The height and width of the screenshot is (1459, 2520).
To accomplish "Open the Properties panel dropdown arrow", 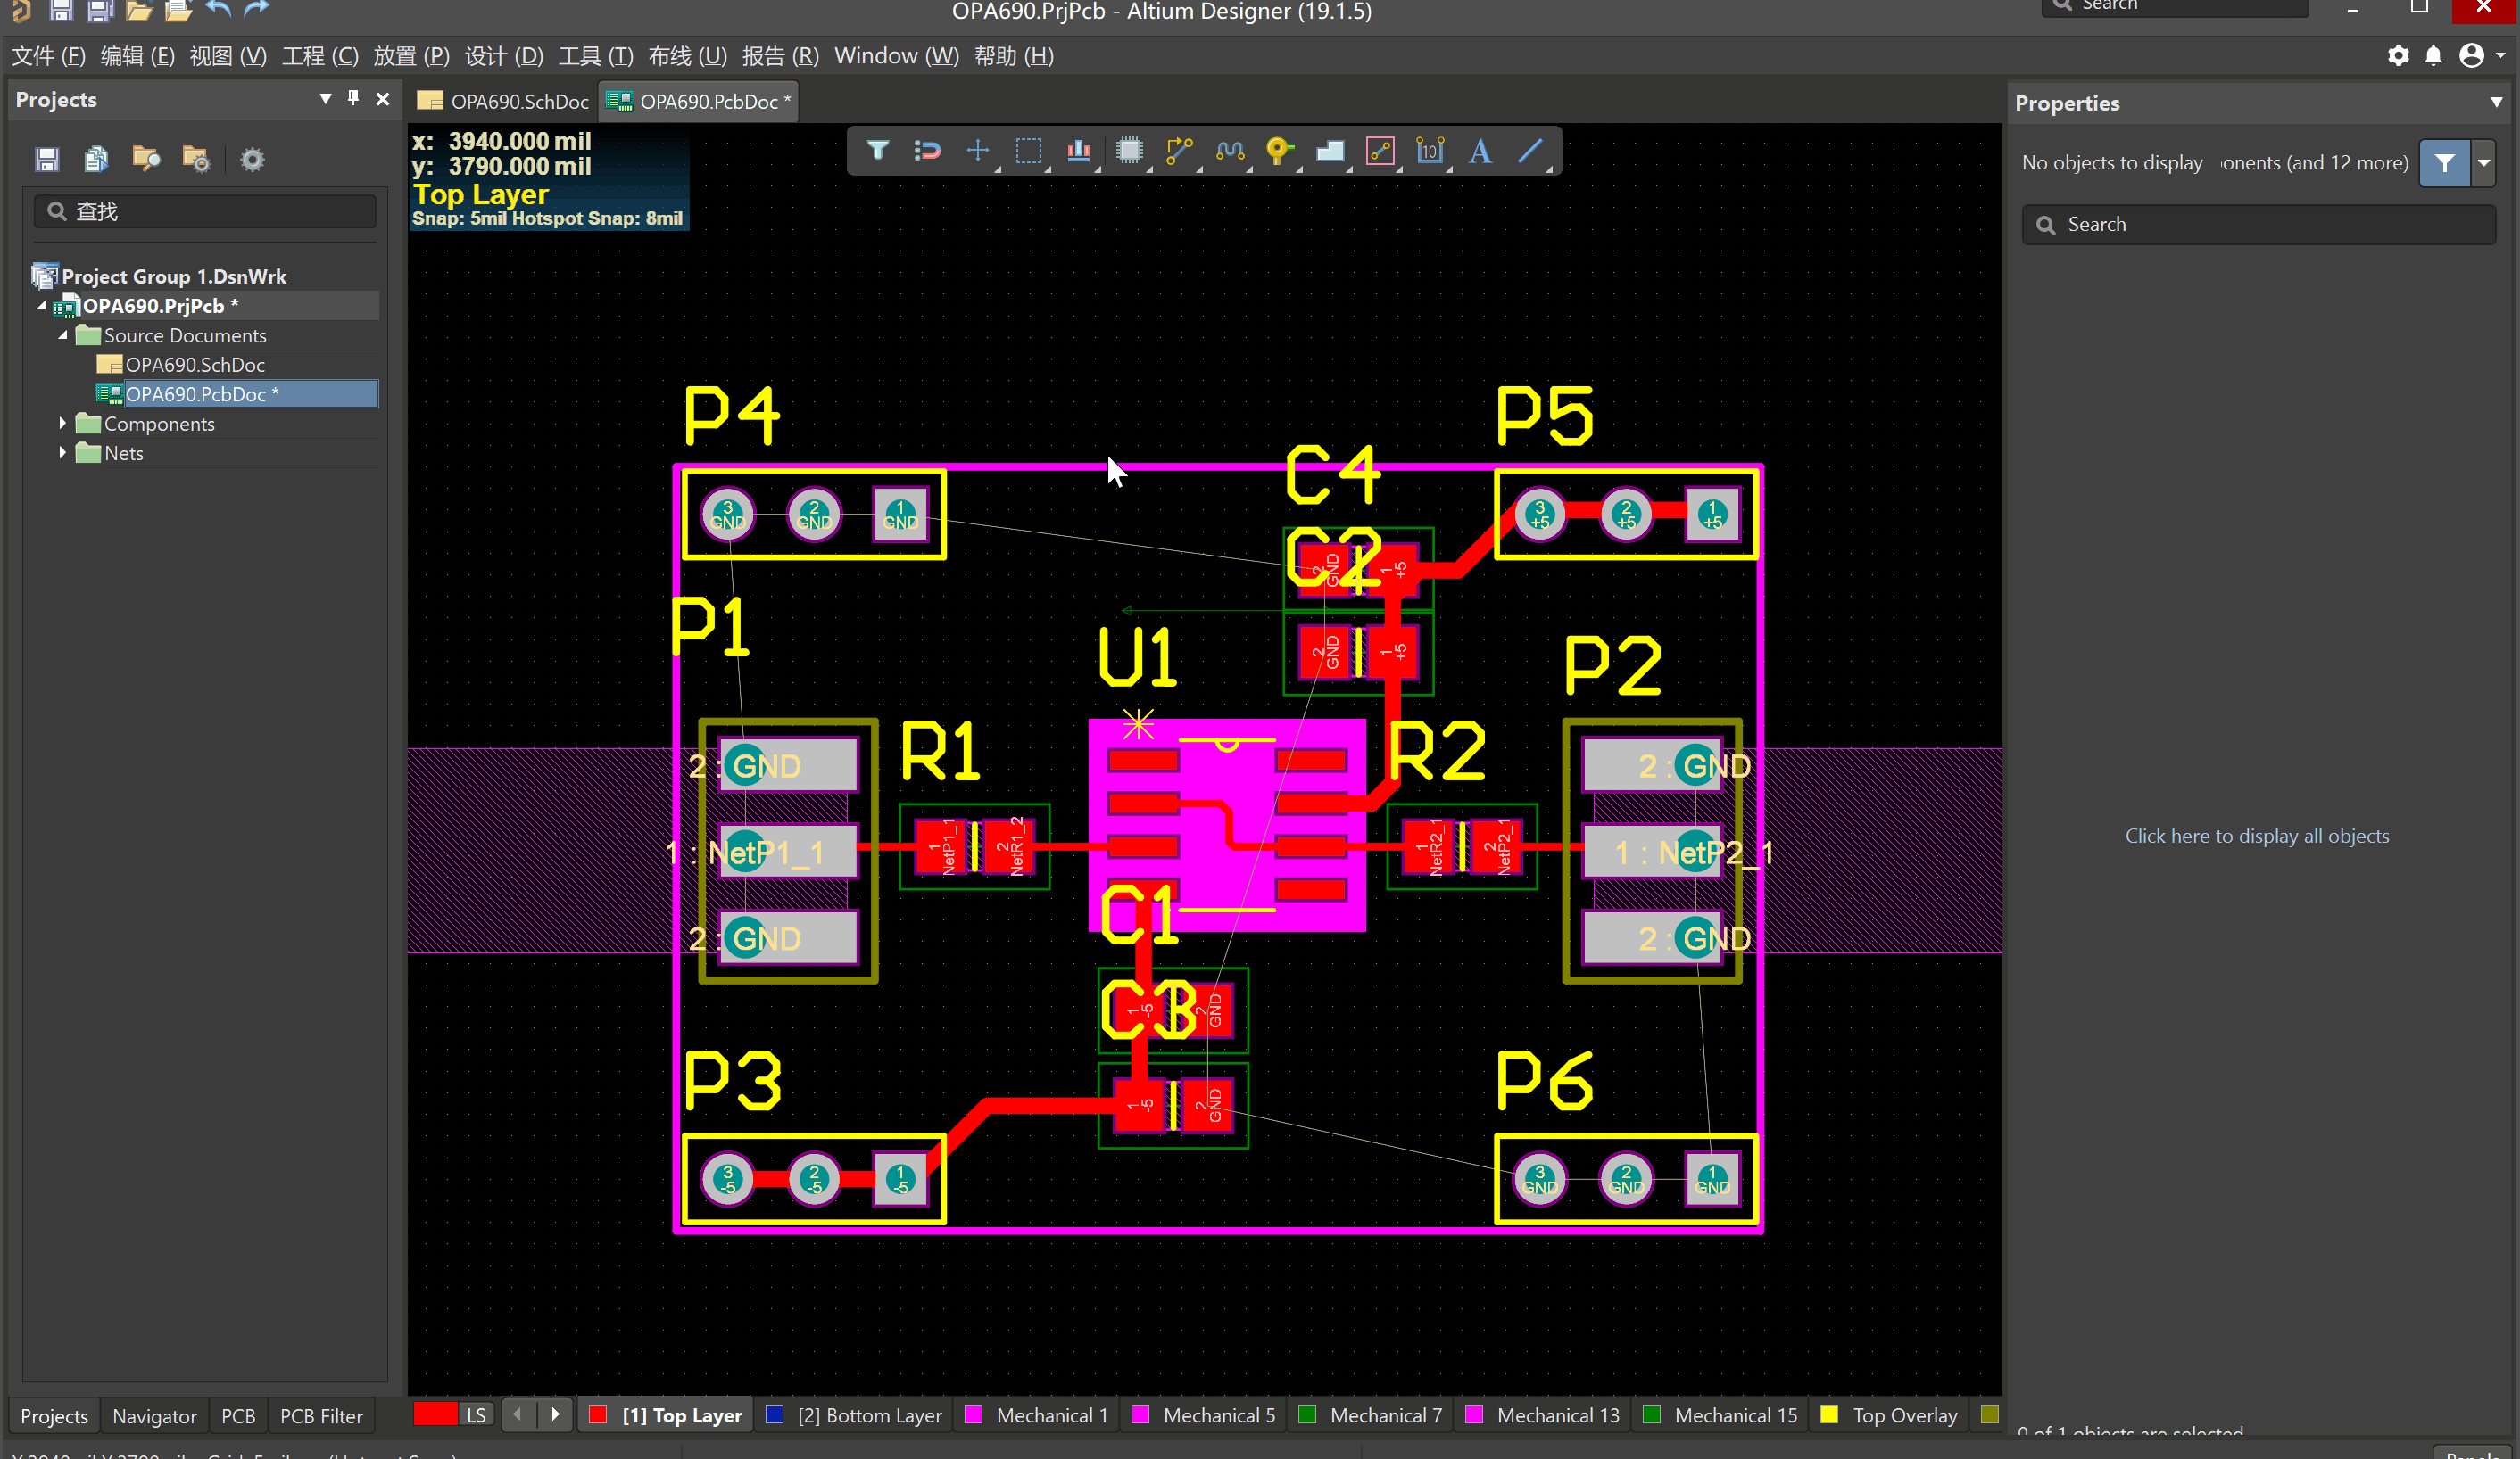I will click(2496, 103).
